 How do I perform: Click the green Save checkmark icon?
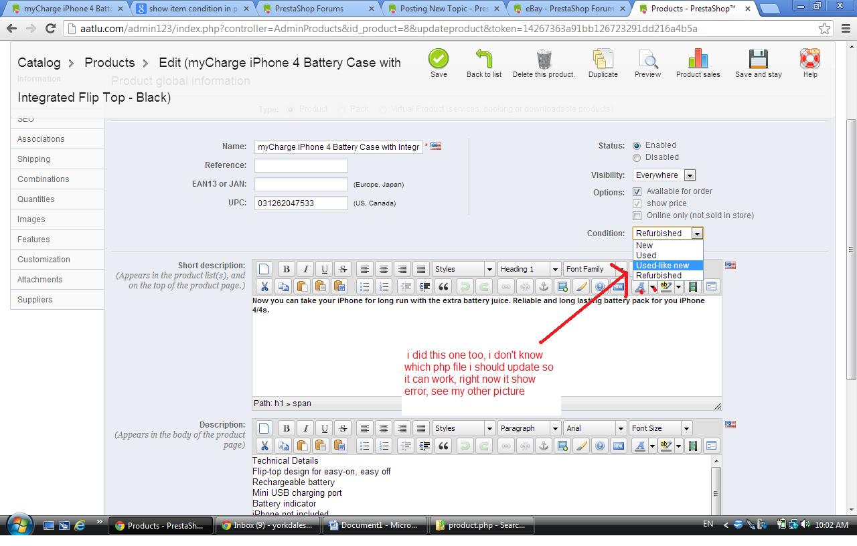click(x=439, y=59)
